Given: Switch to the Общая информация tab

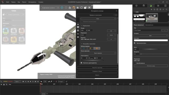Looking at the screenshot, I should (138, 25).
